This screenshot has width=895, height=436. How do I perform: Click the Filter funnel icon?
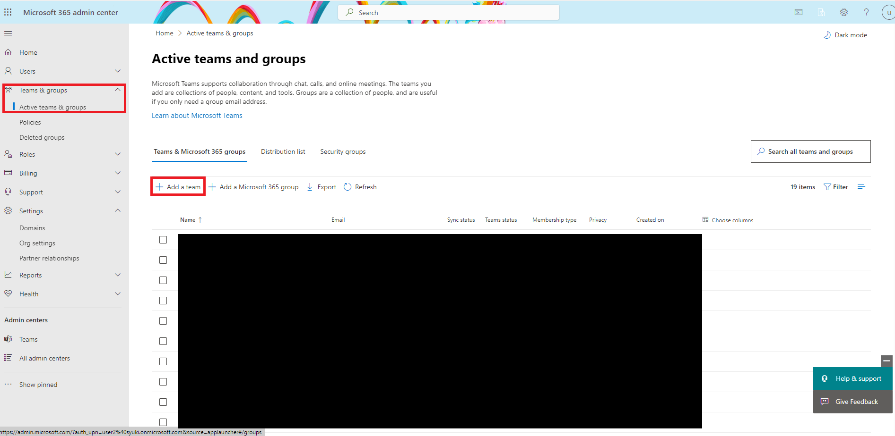827,187
